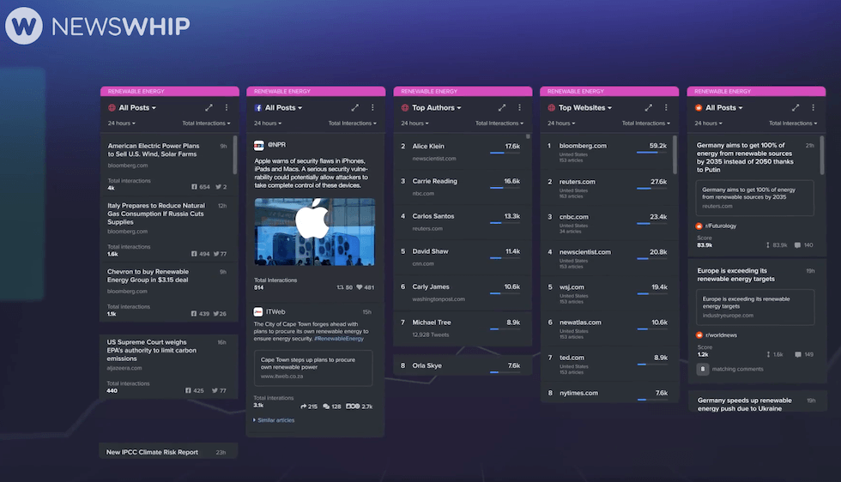Select author Carrie Reading
The image size is (841, 482).
tap(435, 181)
